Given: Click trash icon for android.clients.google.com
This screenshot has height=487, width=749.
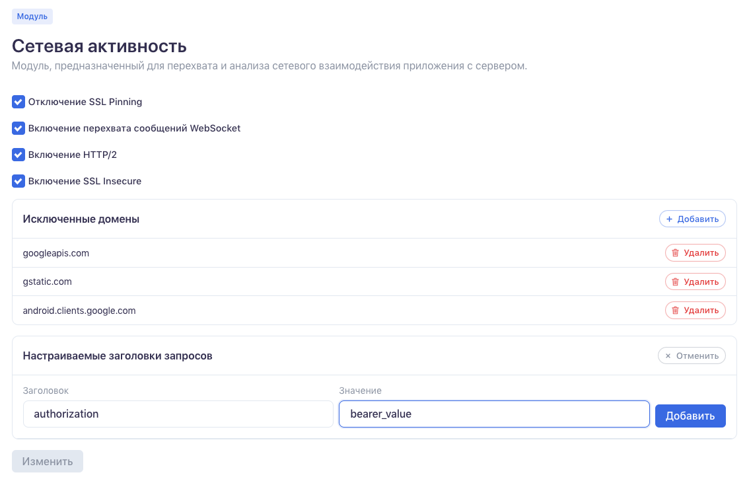Looking at the screenshot, I should coord(675,310).
